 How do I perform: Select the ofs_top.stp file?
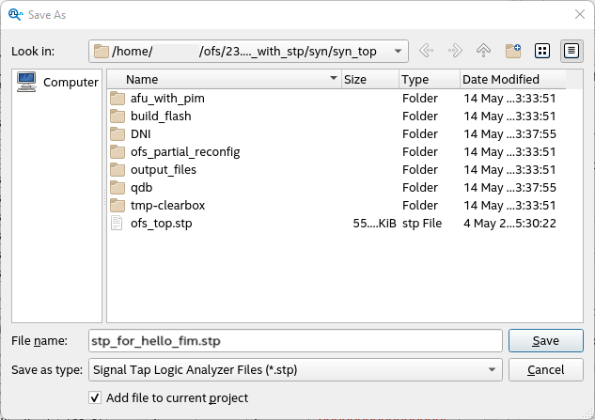(163, 223)
